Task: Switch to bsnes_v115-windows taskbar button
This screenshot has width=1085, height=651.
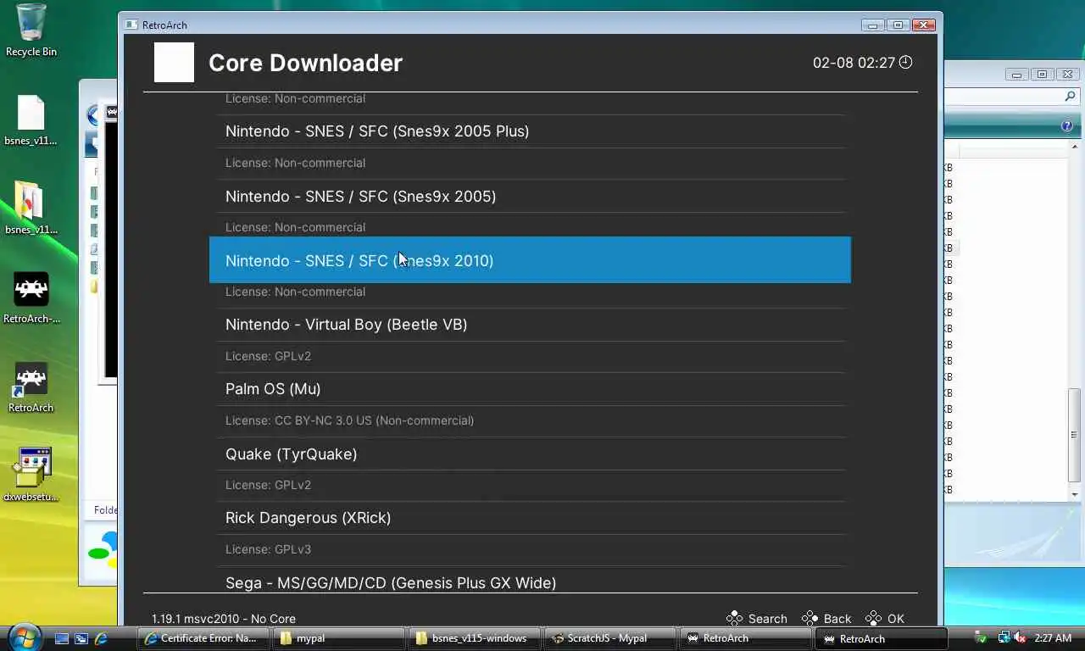Action: tap(474, 638)
